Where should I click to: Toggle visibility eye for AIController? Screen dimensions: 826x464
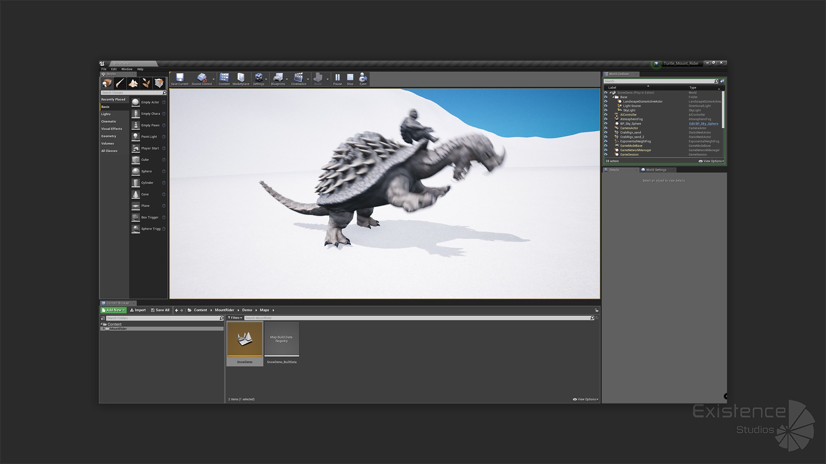pyautogui.click(x=606, y=115)
